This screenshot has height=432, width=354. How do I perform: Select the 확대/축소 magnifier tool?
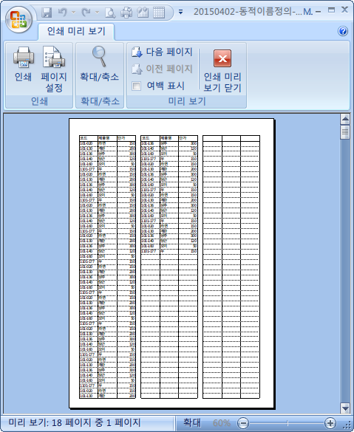pos(99,64)
